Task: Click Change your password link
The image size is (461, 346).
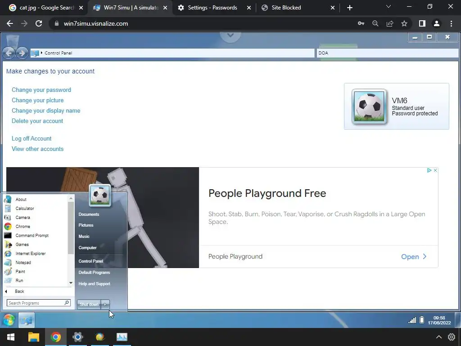Action: click(41, 90)
